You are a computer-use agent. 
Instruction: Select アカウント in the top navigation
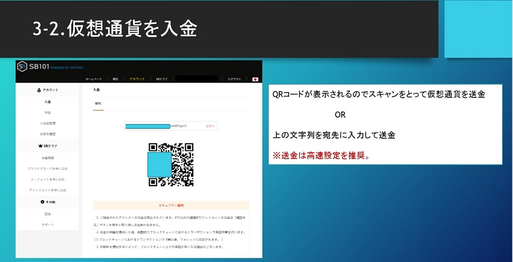137,79
